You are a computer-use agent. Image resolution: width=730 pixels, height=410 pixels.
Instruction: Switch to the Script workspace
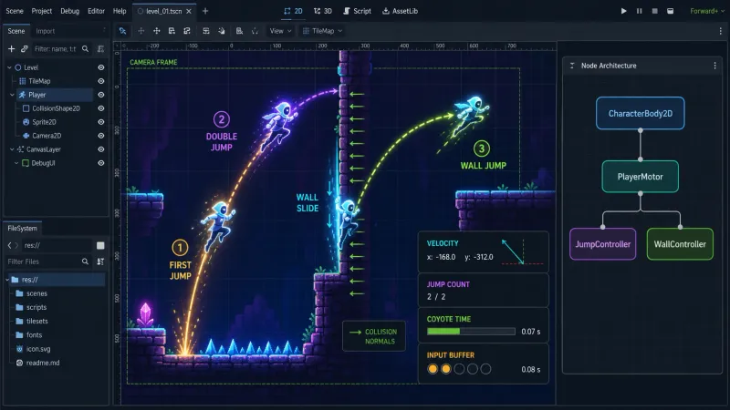pos(357,11)
